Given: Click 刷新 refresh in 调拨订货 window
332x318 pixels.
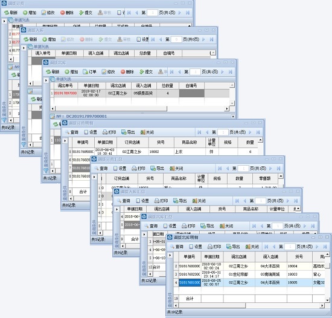Looking at the screenshot, I should pos(11,13).
